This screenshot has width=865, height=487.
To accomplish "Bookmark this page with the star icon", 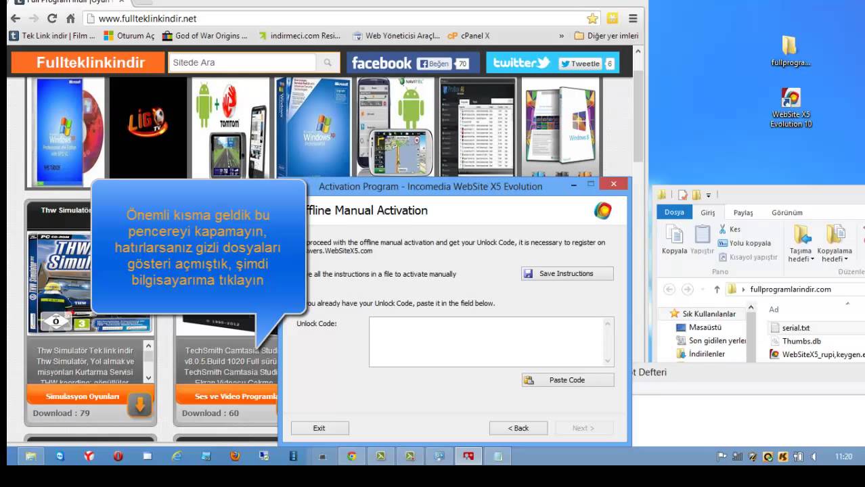I will pyautogui.click(x=592, y=18).
